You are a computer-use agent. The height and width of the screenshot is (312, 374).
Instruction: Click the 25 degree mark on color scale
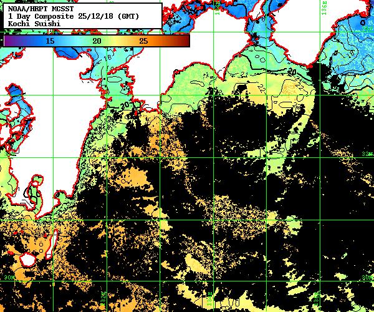(x=143, y=40)
